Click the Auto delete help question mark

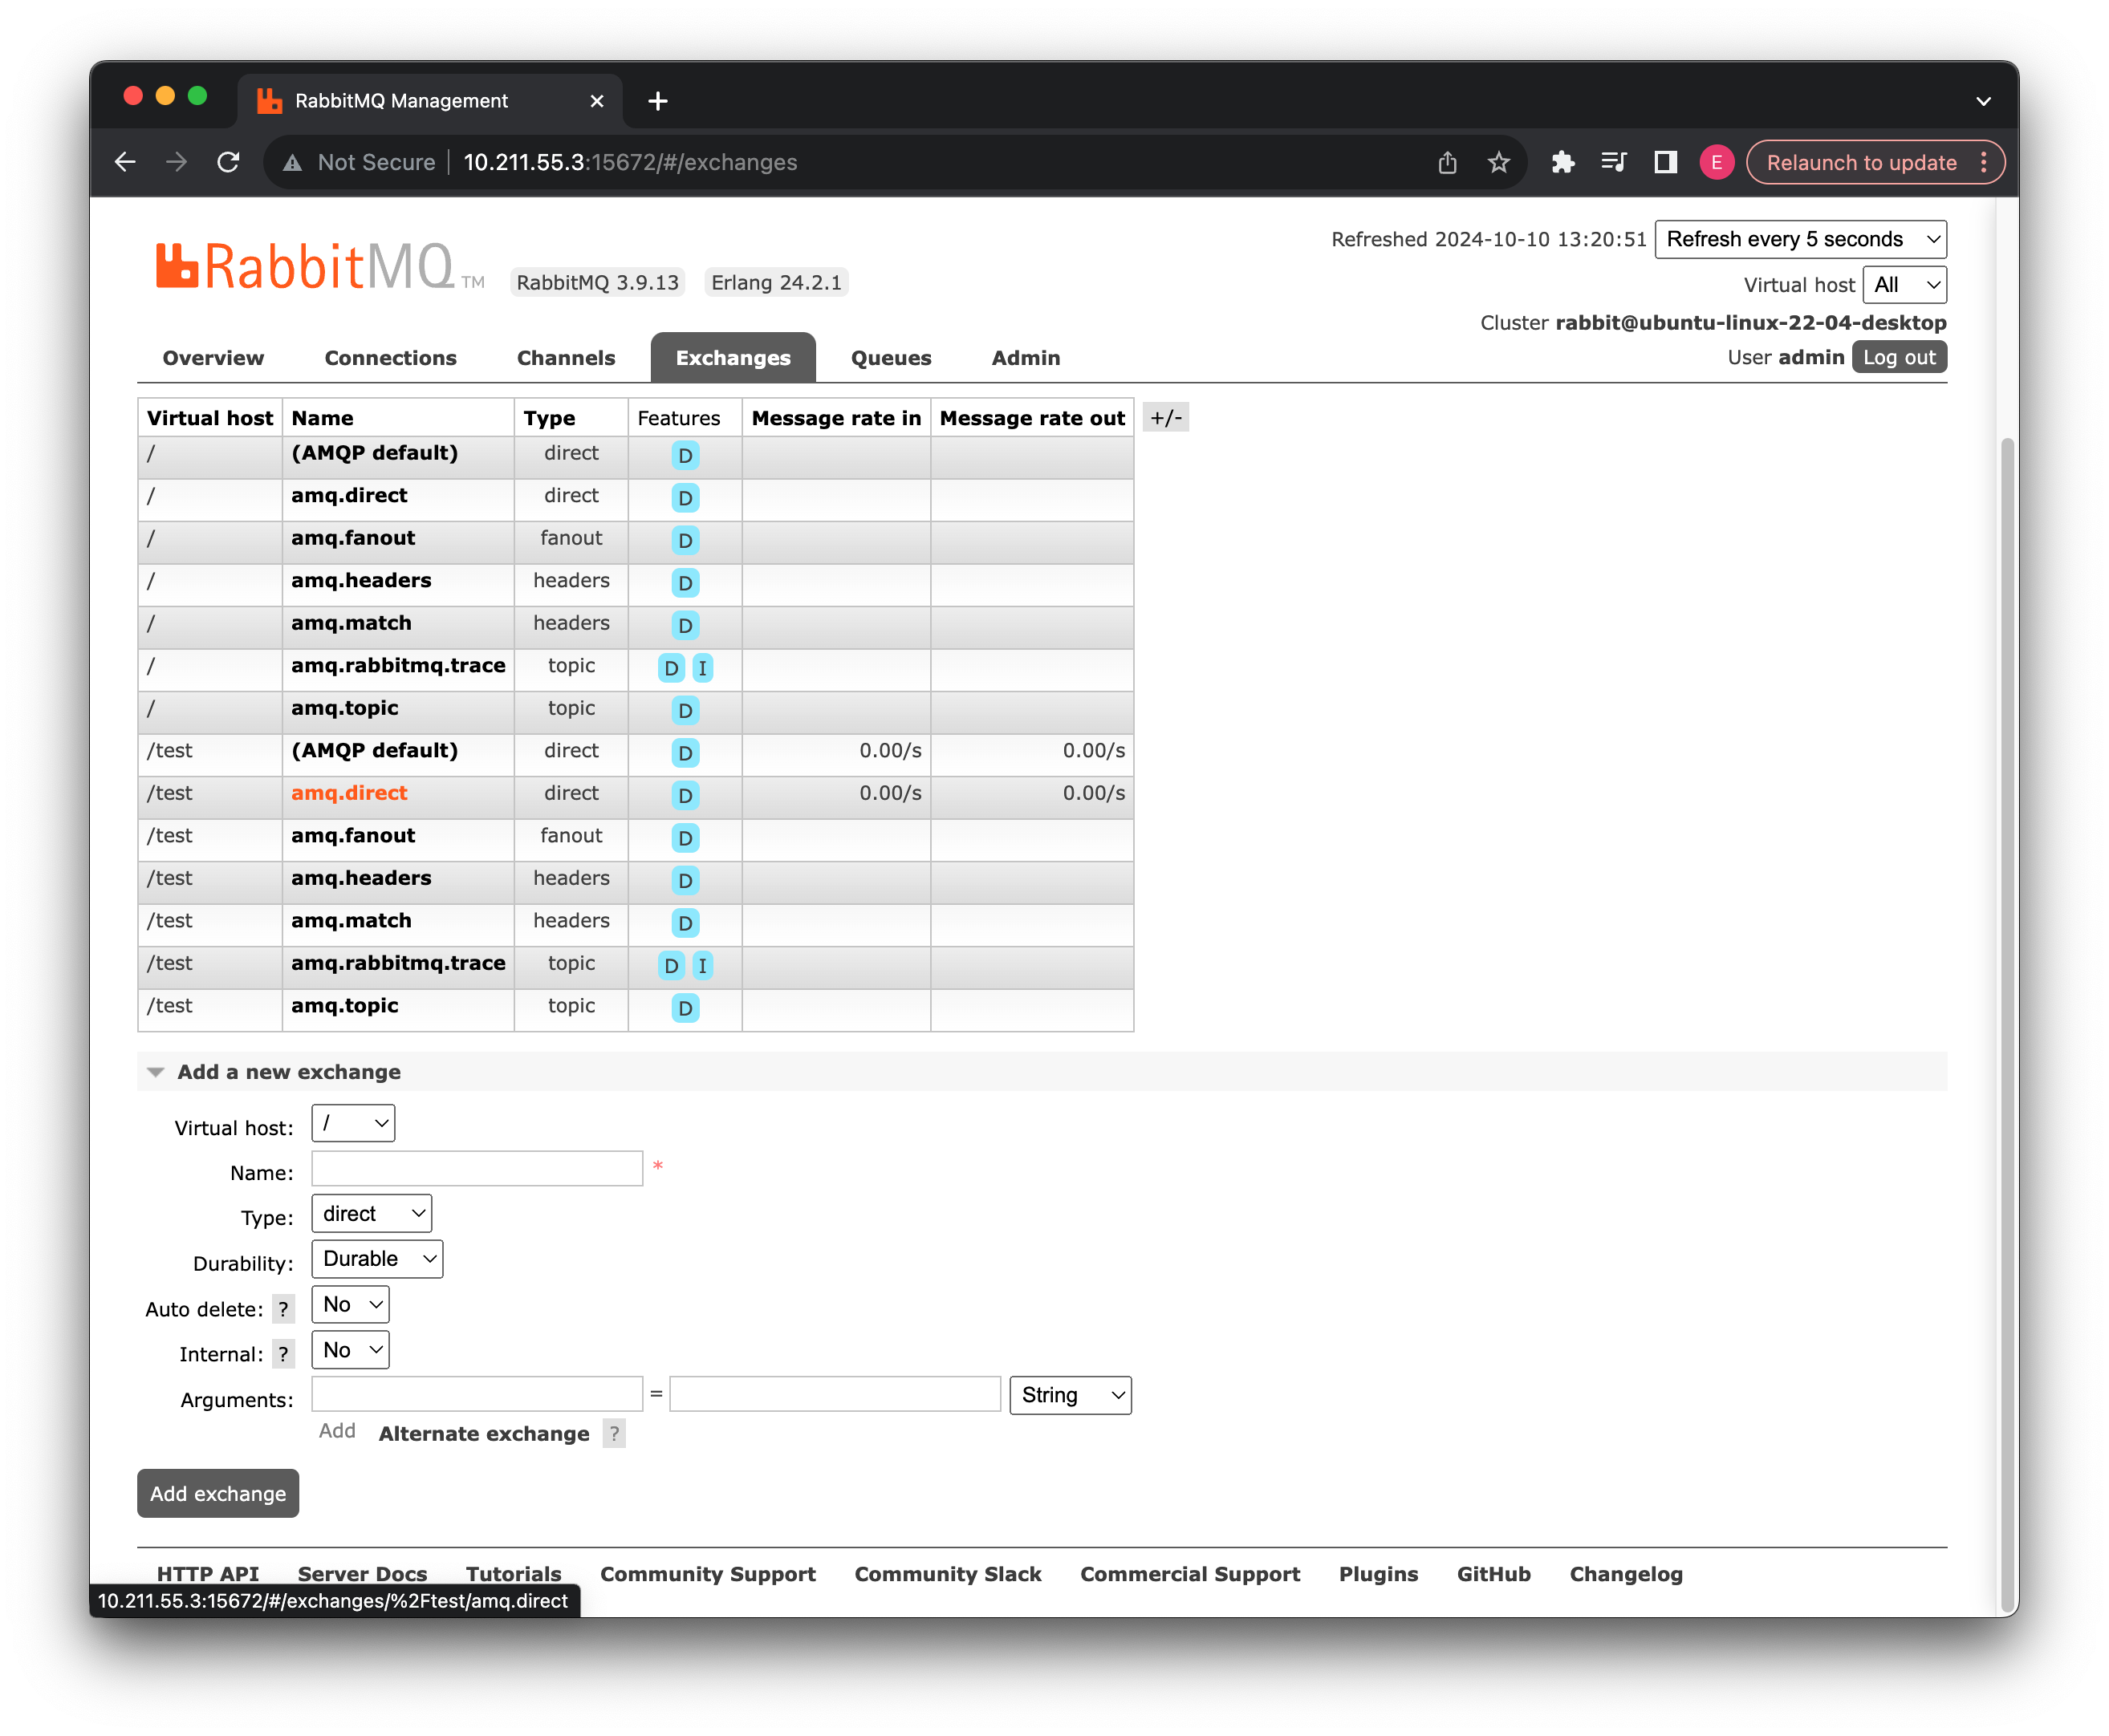[x=283, y=1309]
